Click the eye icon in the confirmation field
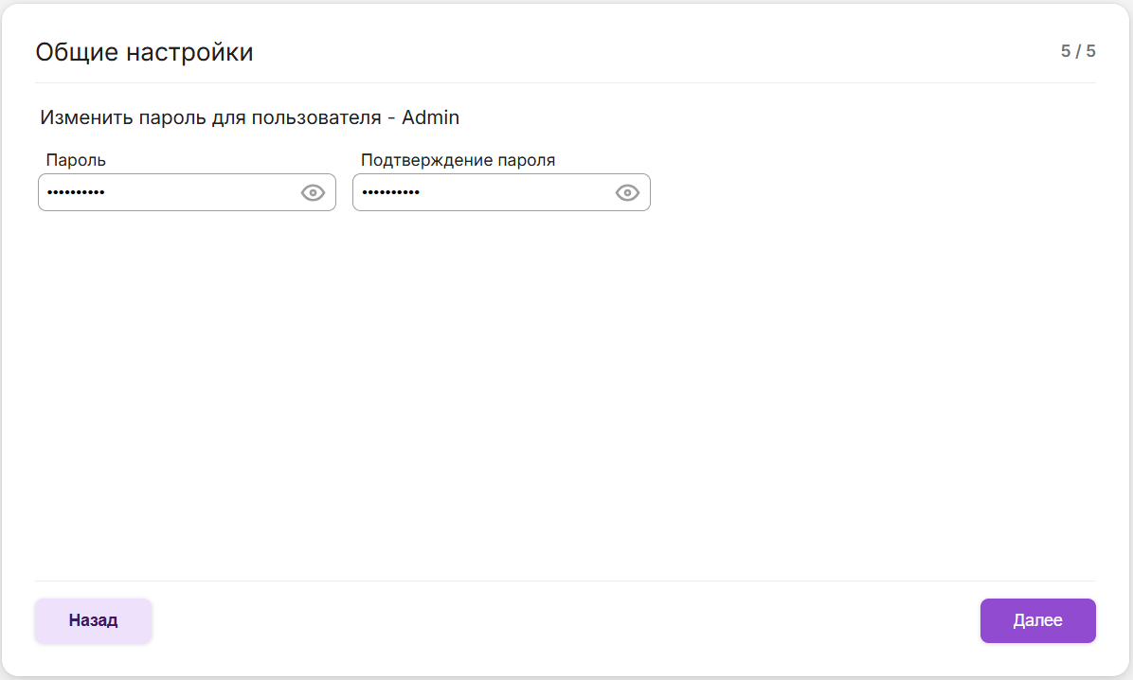The height and width of the screenshot is (680, 1133). 627,193
